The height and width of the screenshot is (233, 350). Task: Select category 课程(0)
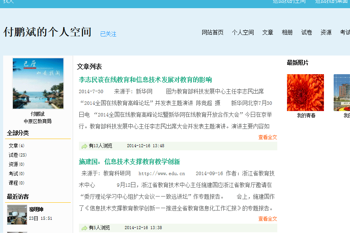[x=16, y=183]
